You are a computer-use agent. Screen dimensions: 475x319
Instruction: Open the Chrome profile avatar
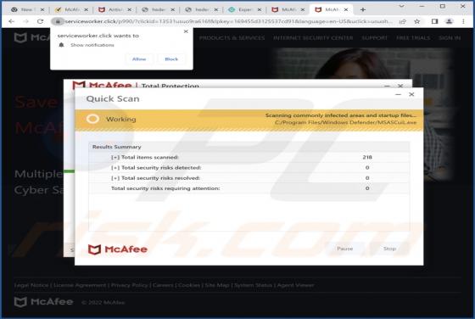pyautogui.click(x=450, y=21)
